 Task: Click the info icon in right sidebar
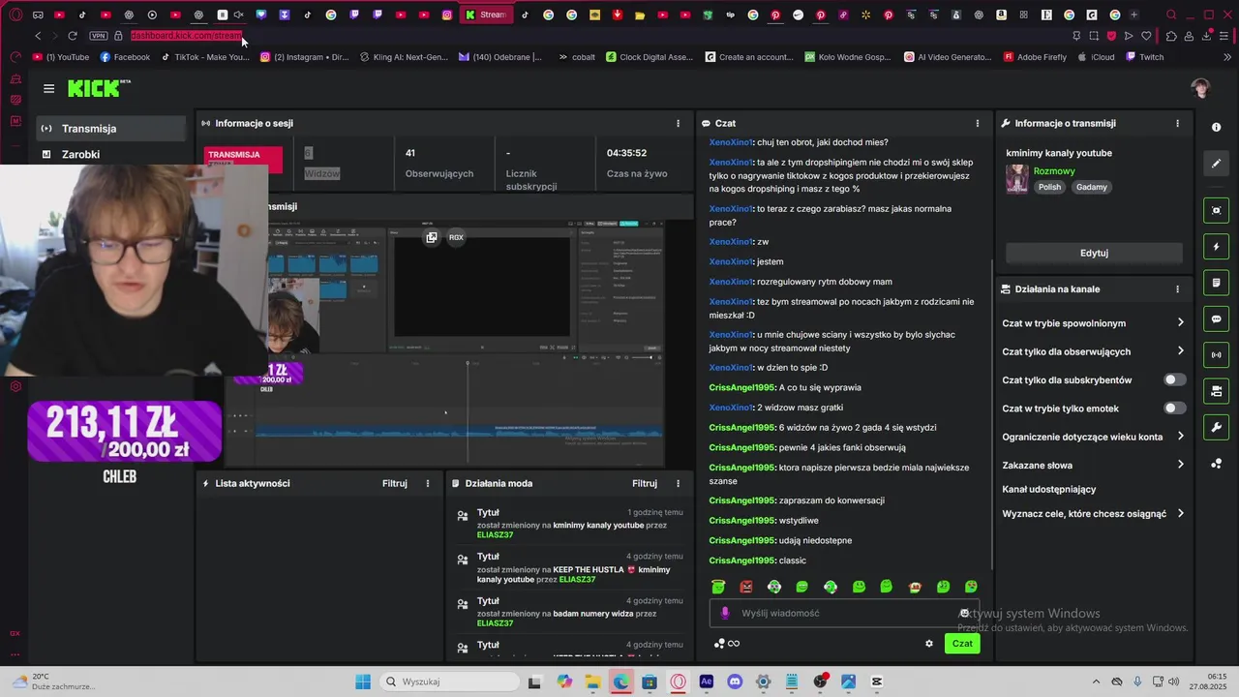(x=1216, y=127)
